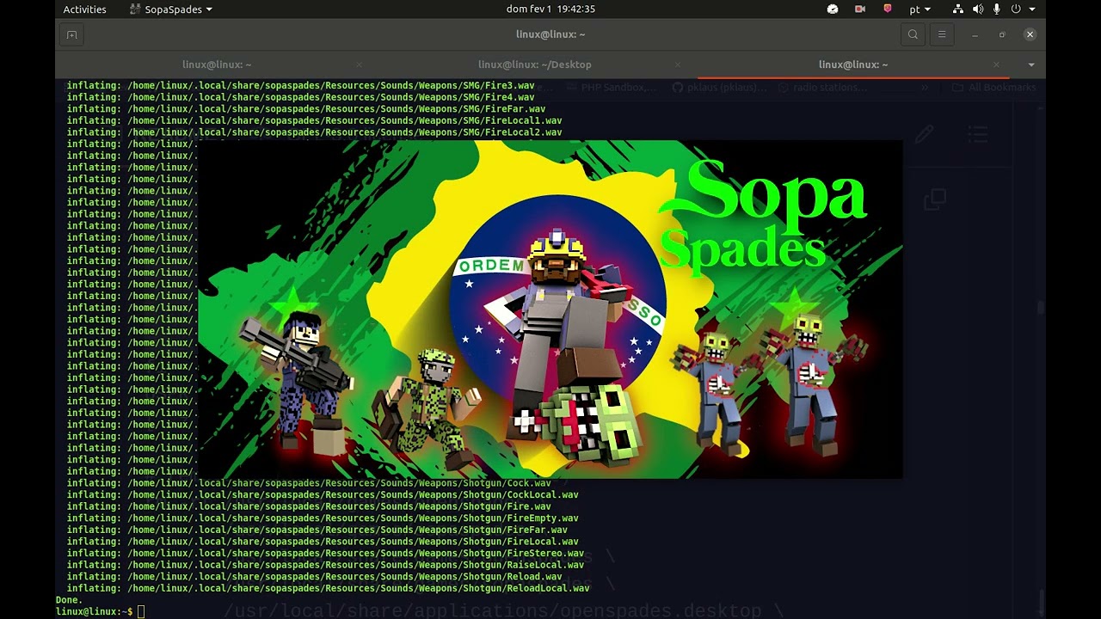Viewport: 1101px width, 619px height.
Task: Open the clock and calendar panel
Action: (x=550, y=9)
